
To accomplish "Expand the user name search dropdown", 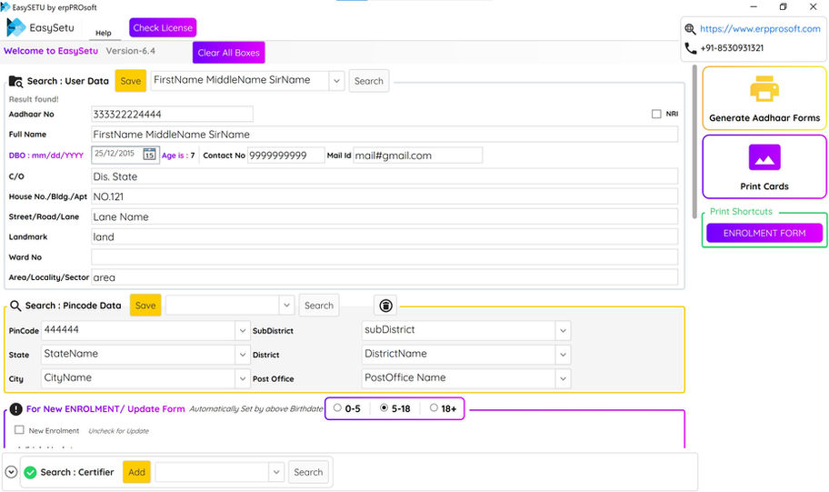I will tap(336, 81).
